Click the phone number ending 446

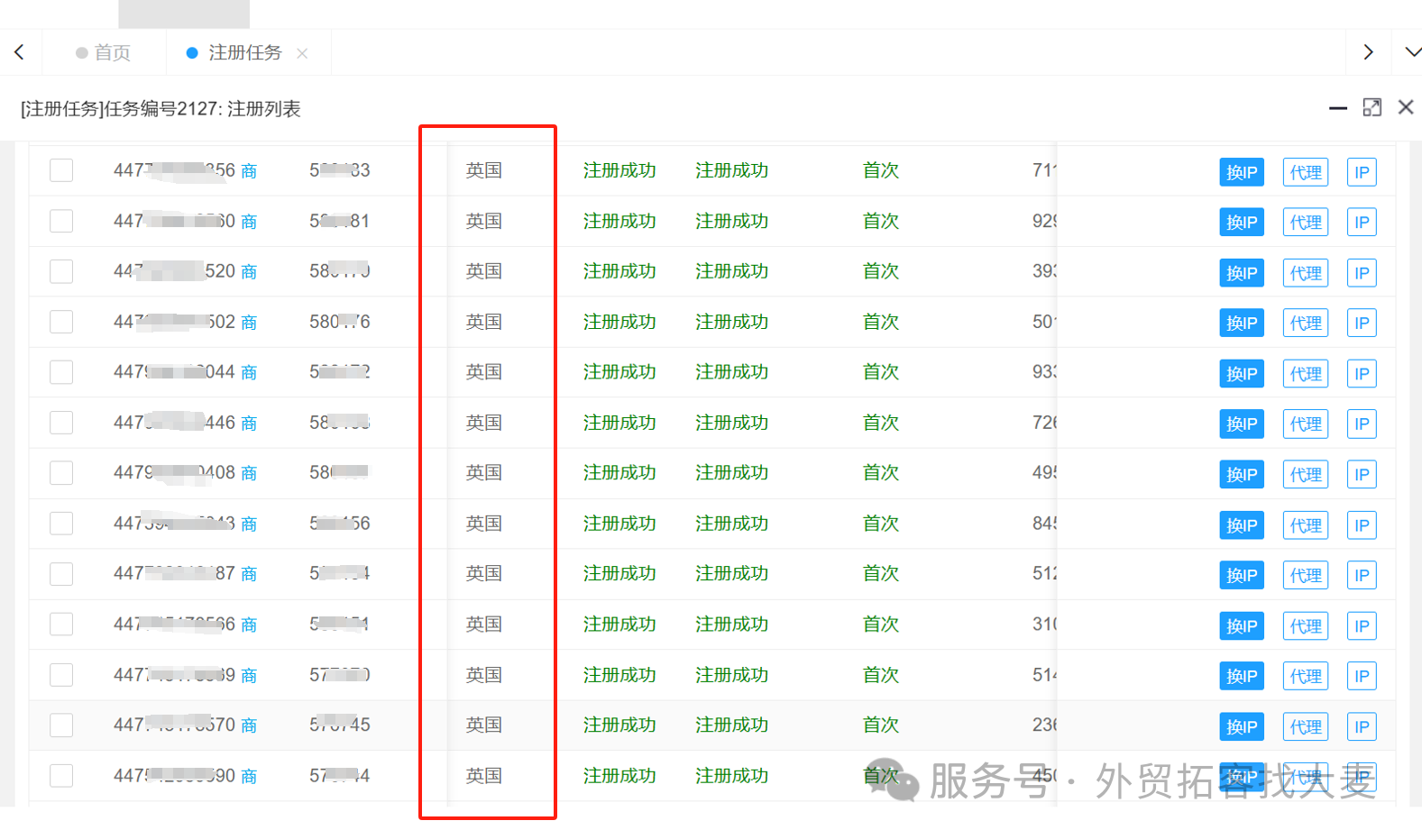coord(174,423)
